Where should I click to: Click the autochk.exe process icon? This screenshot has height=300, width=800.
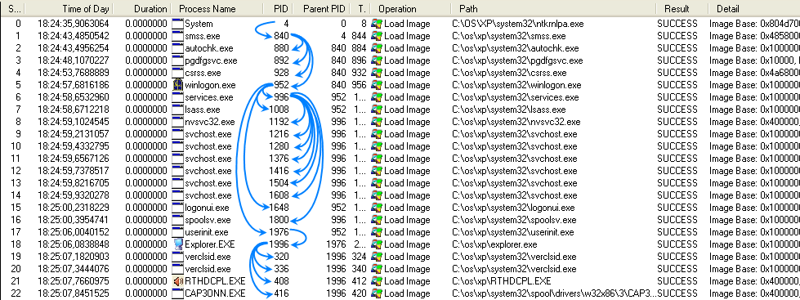point(177,48)
